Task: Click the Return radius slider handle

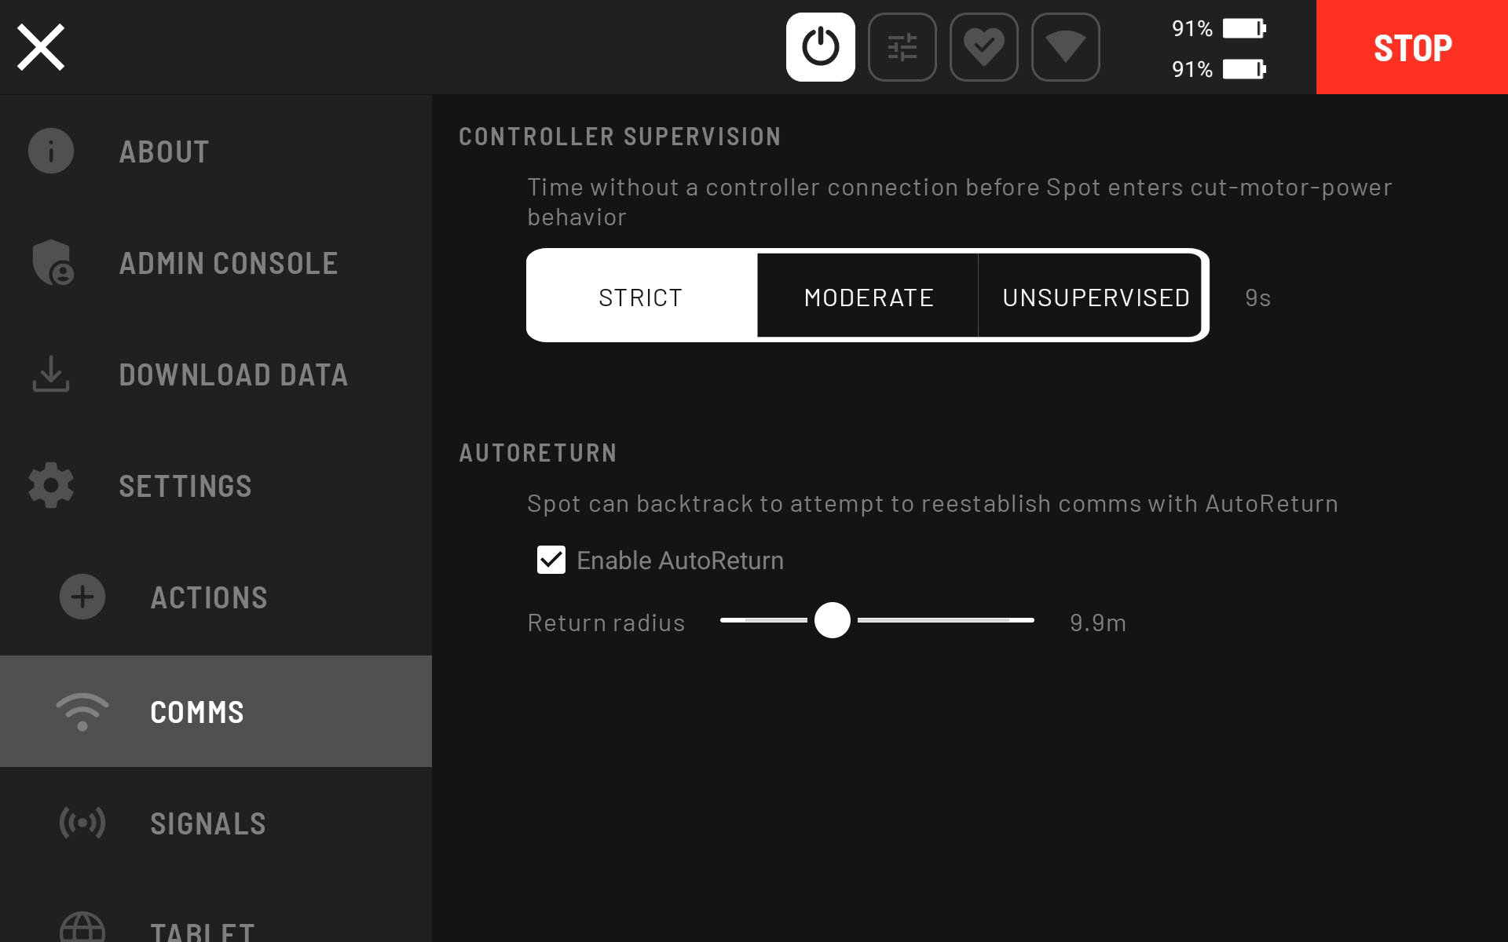Action: tap(833, 620)
